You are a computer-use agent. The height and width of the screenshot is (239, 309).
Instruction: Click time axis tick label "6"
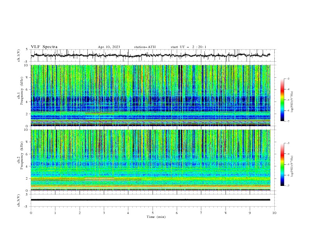tap(177, 213)
